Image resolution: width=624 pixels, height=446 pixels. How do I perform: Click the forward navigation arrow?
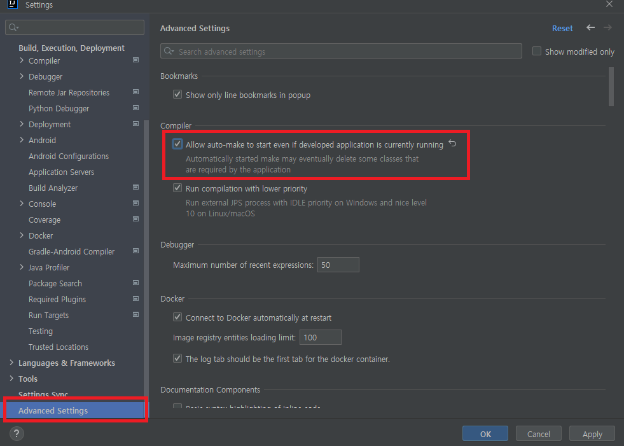click(x=607, y=27)
